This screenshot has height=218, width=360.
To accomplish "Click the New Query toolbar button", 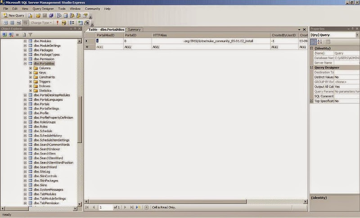I will [14, 15].
